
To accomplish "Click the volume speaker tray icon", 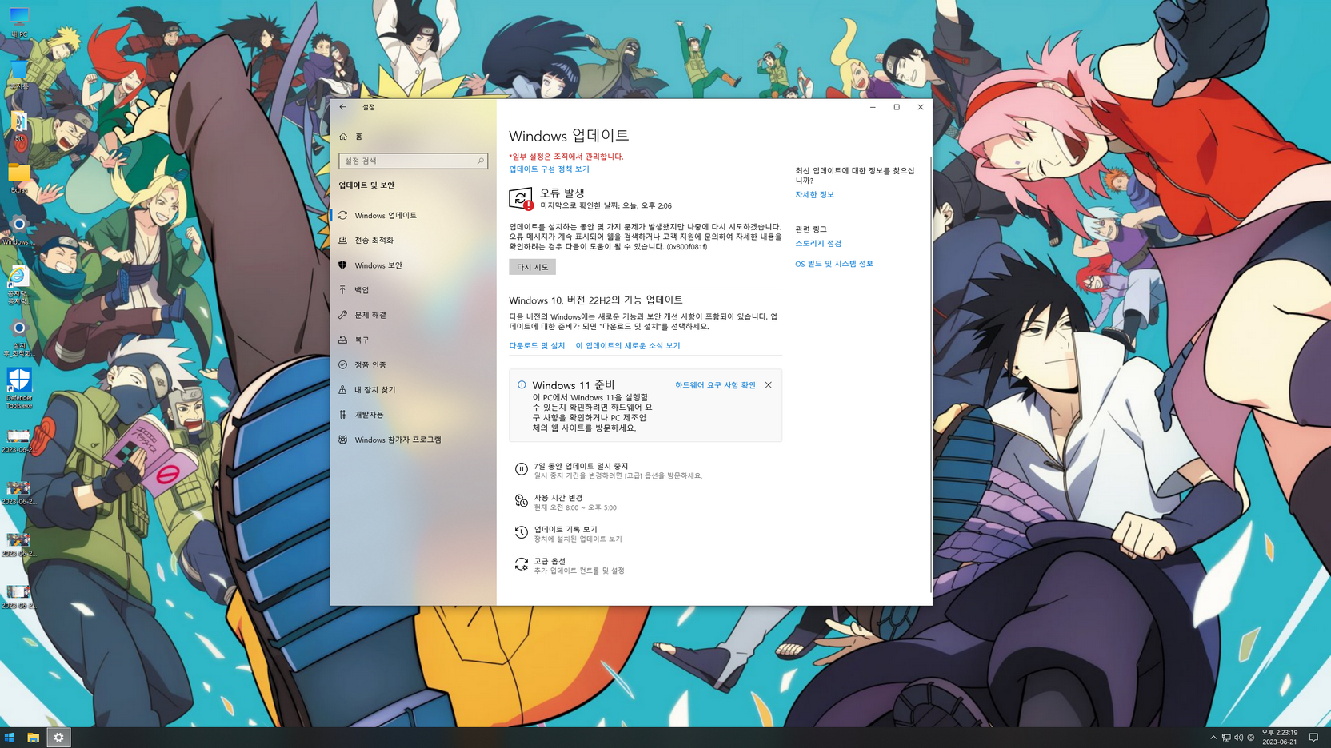I will coord(1238,738).
